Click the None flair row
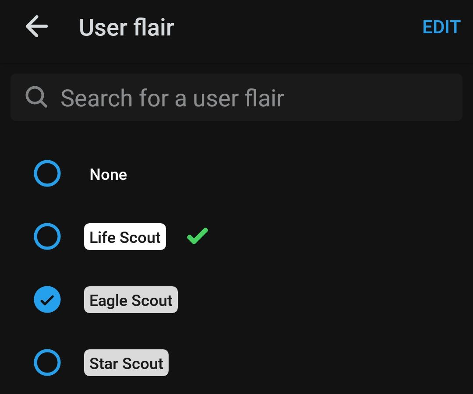 [108, 174]
